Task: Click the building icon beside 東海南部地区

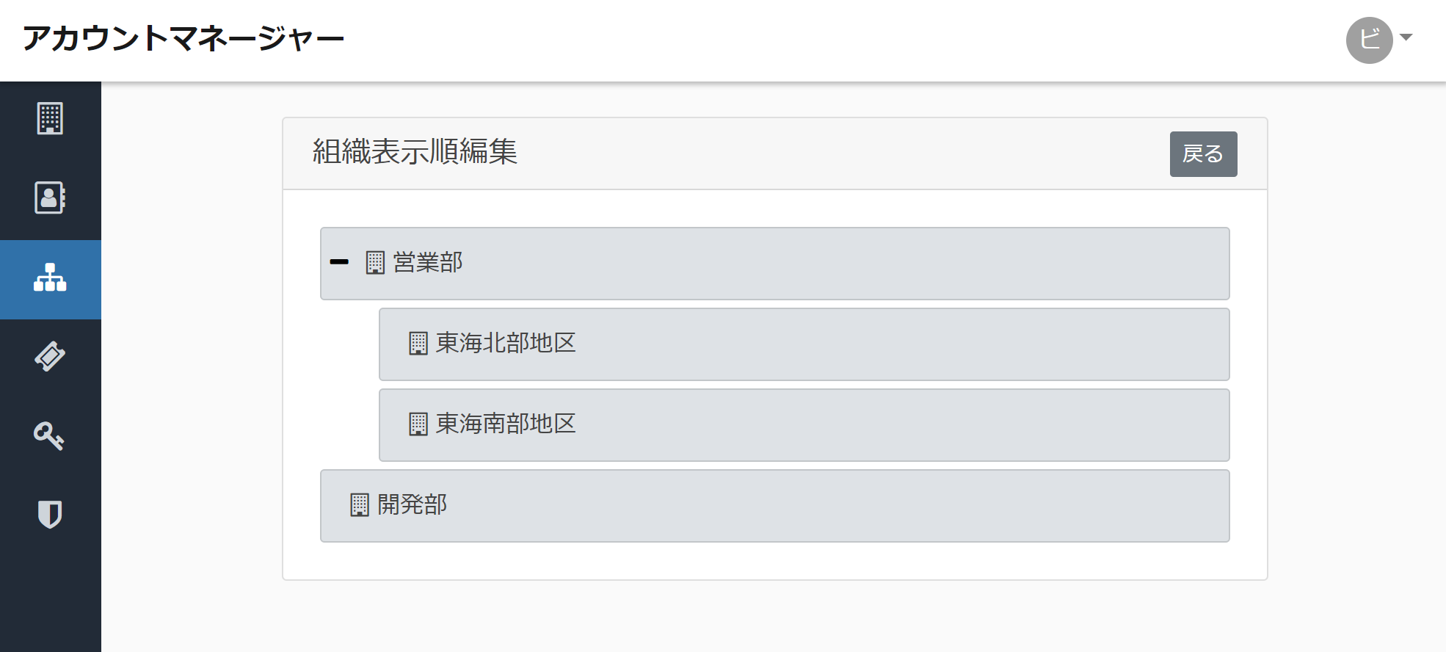Action: 418,424
